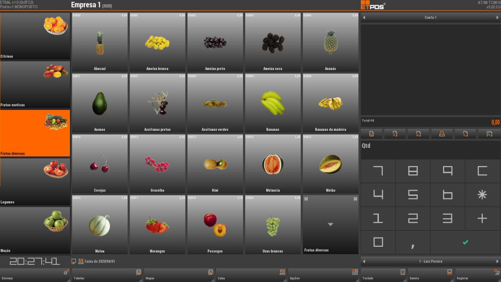
Task: Select the Maçãs category
Action: pyautogui.click(x=35, y=230)
